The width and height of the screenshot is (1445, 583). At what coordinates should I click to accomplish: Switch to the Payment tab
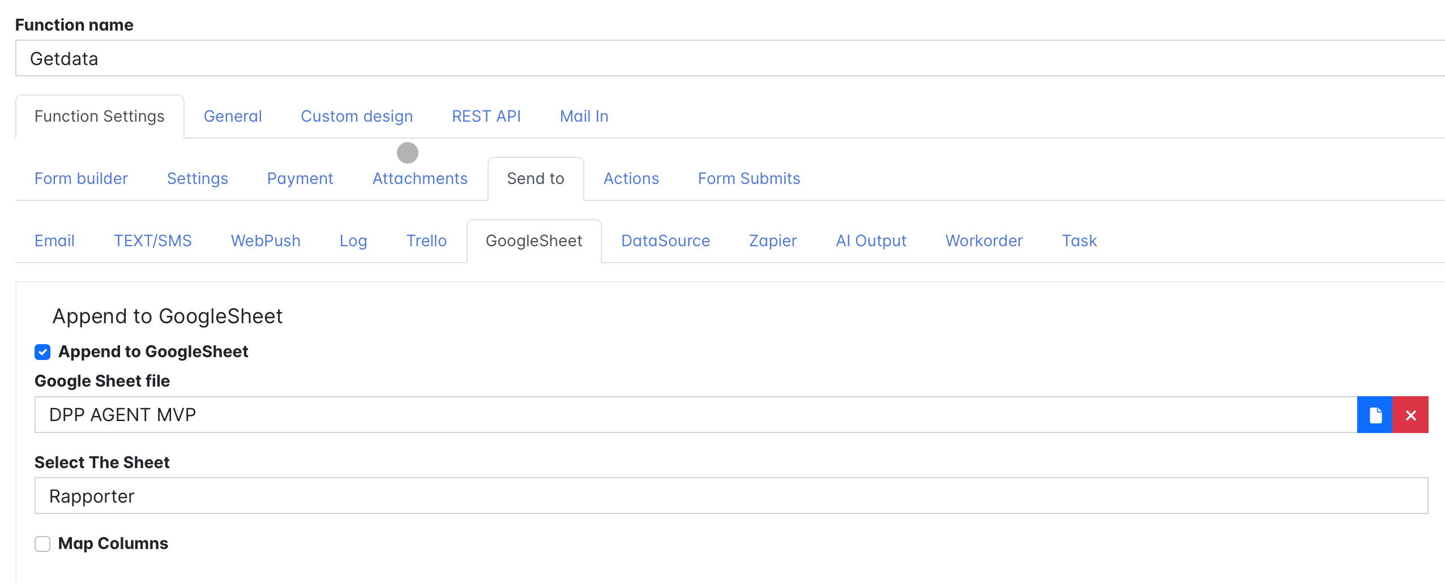pos(300,178)
